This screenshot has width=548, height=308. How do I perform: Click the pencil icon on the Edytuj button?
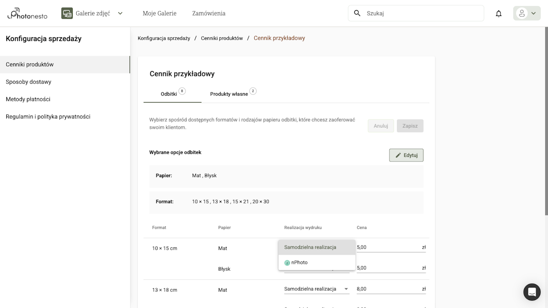(x=398, y=155)
